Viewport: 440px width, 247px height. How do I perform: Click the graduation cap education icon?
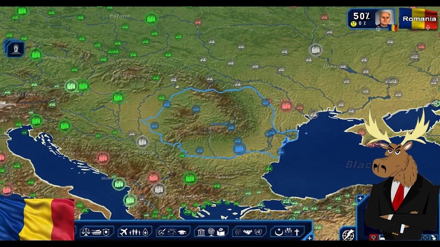click(183, 233)
